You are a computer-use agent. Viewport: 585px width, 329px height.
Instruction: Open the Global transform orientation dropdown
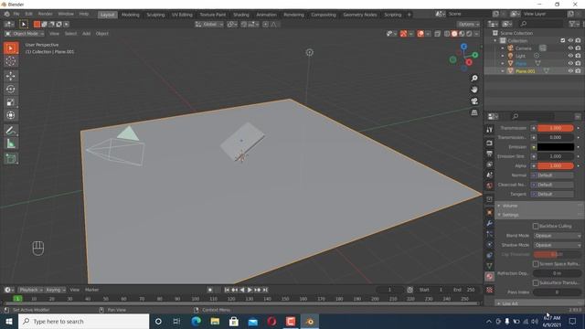pyautogui.click(x=209, y=25)
